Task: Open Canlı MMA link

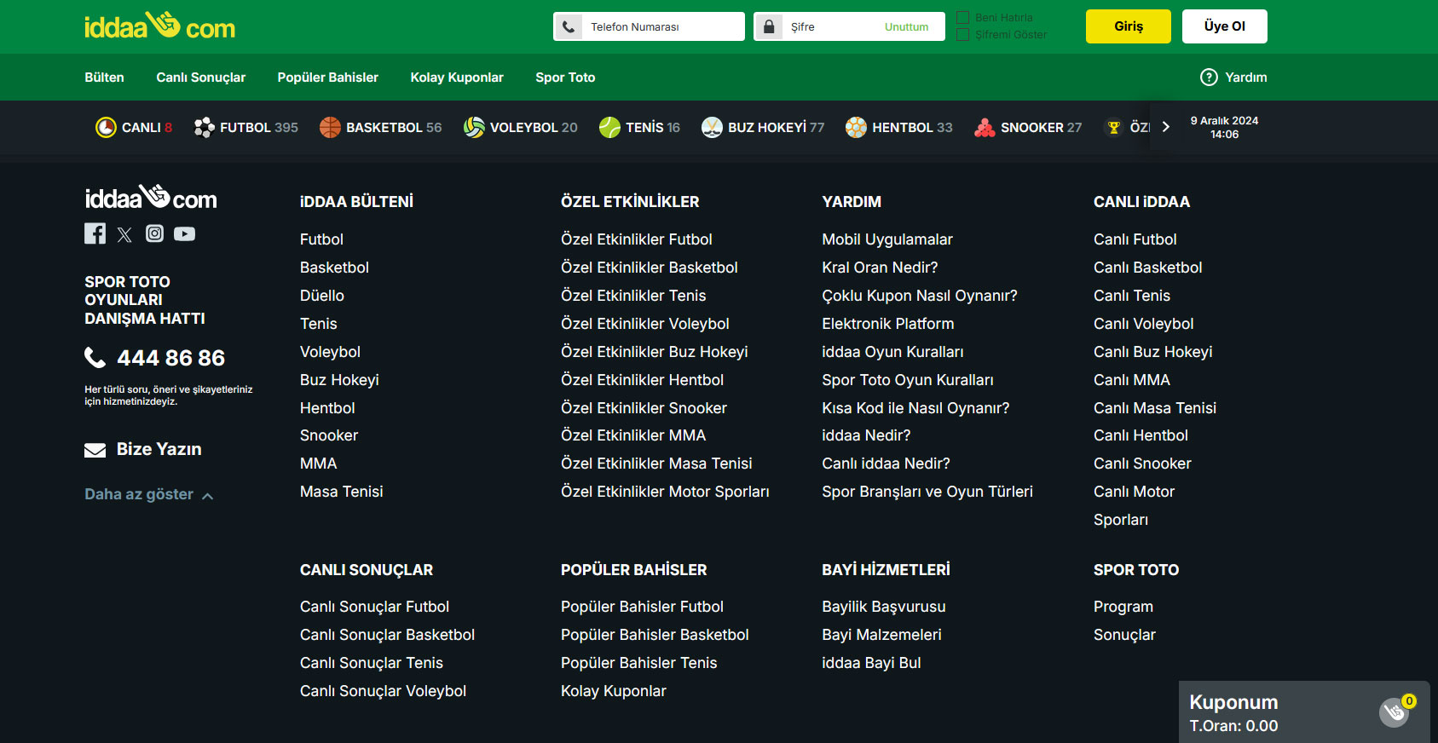Action: click(1132, 380)
